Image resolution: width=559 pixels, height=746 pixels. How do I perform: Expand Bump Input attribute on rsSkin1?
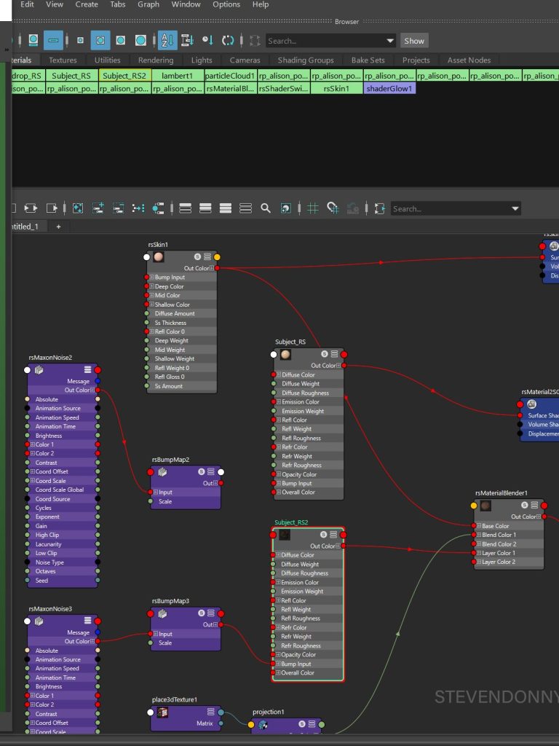[x=152, y=278]
